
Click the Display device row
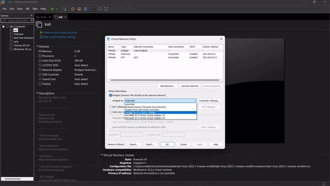[68, 84]
